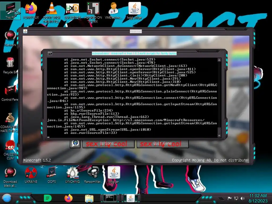This screenshot has width=272, height=204.
Task: Click the Quit Game button in Minecraft
Action: [163, 144]
